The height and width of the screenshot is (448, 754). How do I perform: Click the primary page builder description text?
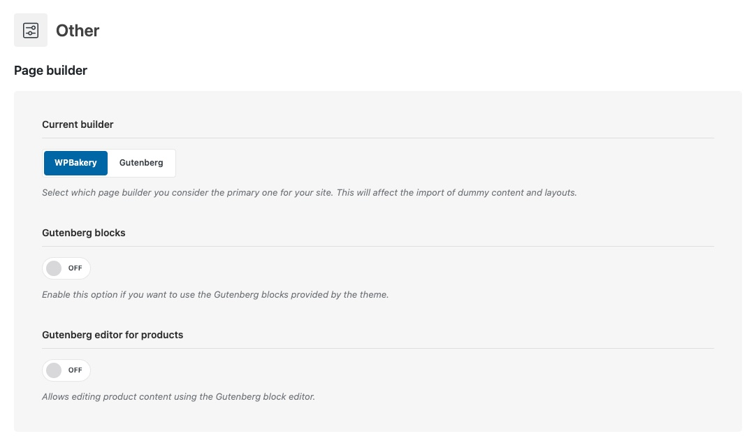309,192
